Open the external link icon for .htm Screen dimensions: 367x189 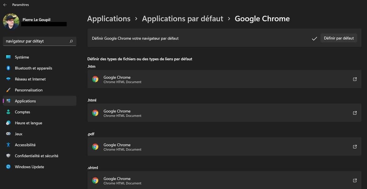coord(355,79)
